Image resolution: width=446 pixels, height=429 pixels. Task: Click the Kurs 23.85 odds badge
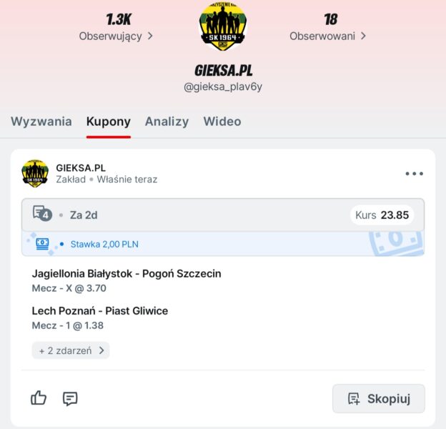pos(382,215)
